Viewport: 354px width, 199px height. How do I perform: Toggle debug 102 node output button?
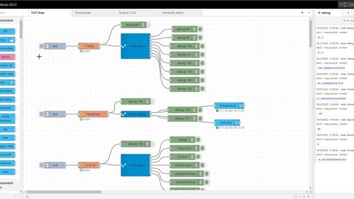202,63
